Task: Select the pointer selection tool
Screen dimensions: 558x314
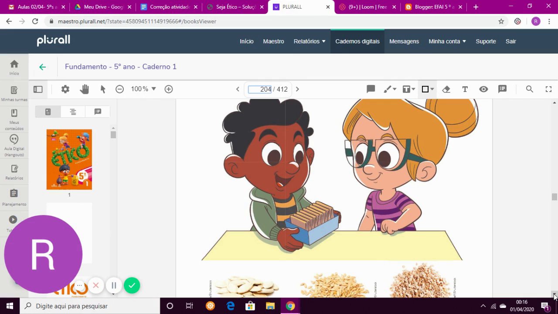Action: 103,89
